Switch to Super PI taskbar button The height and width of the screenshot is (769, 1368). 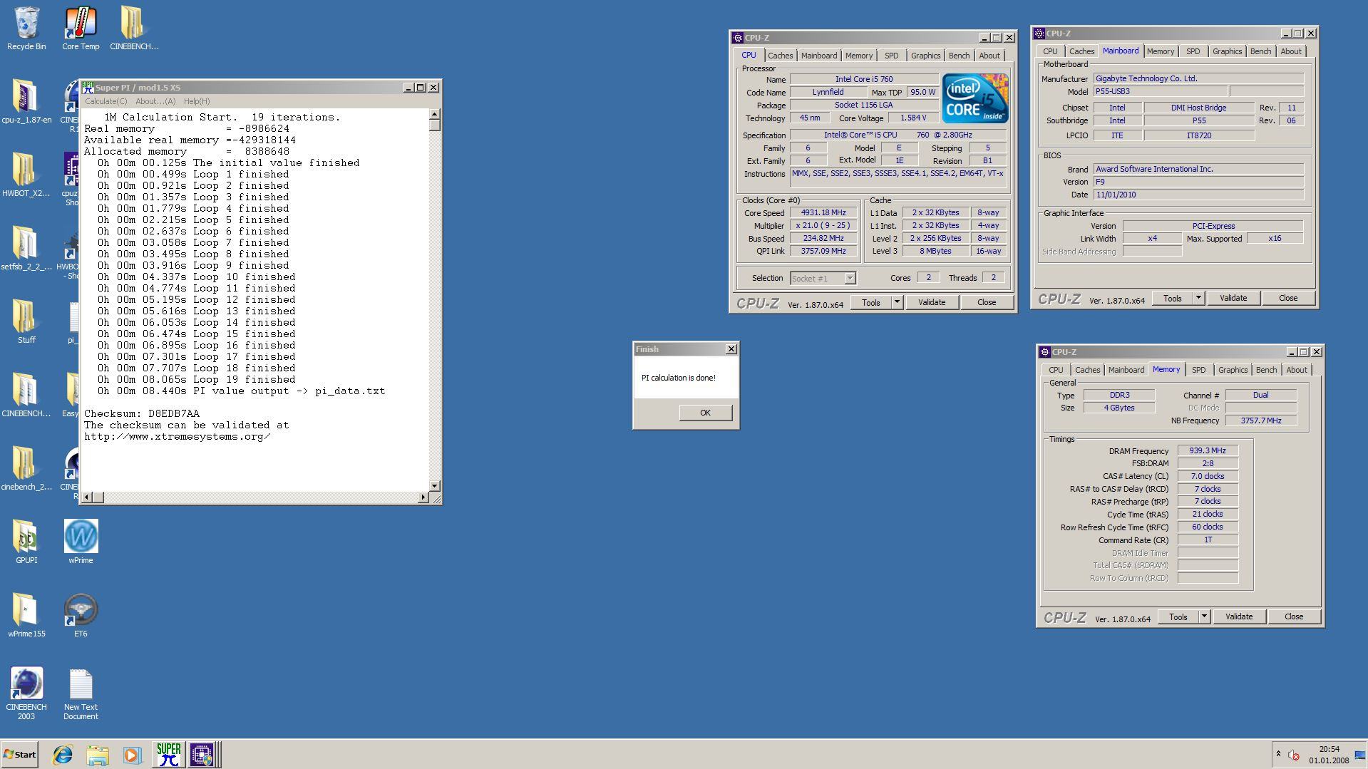coord(168,755)
